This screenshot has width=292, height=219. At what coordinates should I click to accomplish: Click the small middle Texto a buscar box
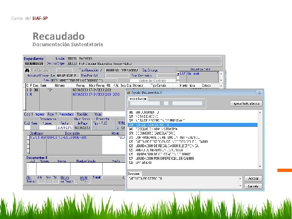[x=166, y=103]
